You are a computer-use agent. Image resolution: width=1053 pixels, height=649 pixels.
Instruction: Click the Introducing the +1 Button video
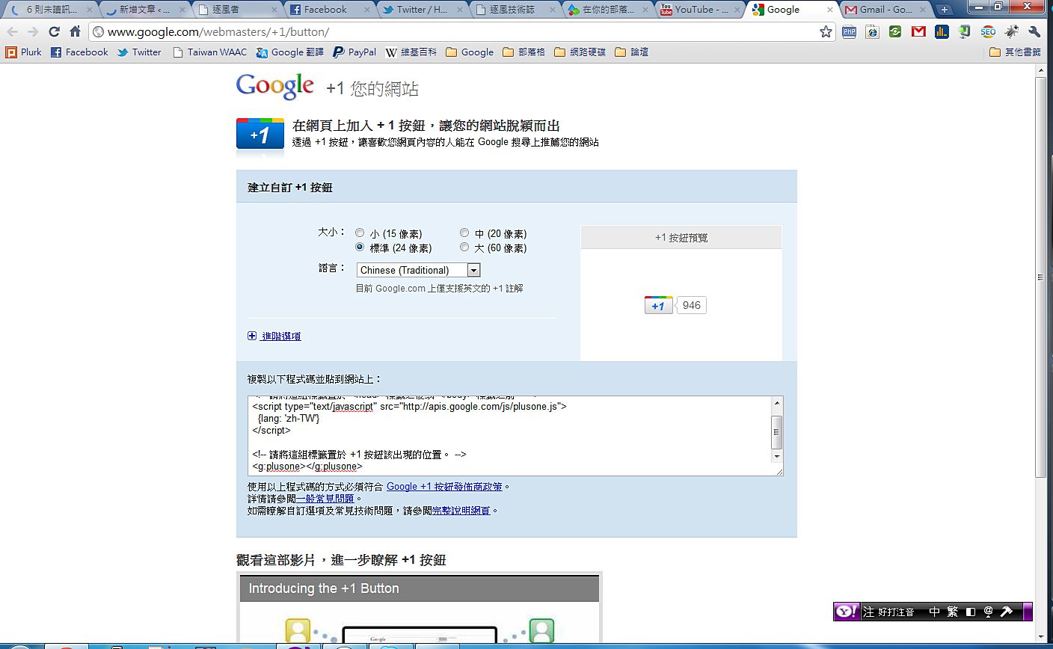click(420, 608)
